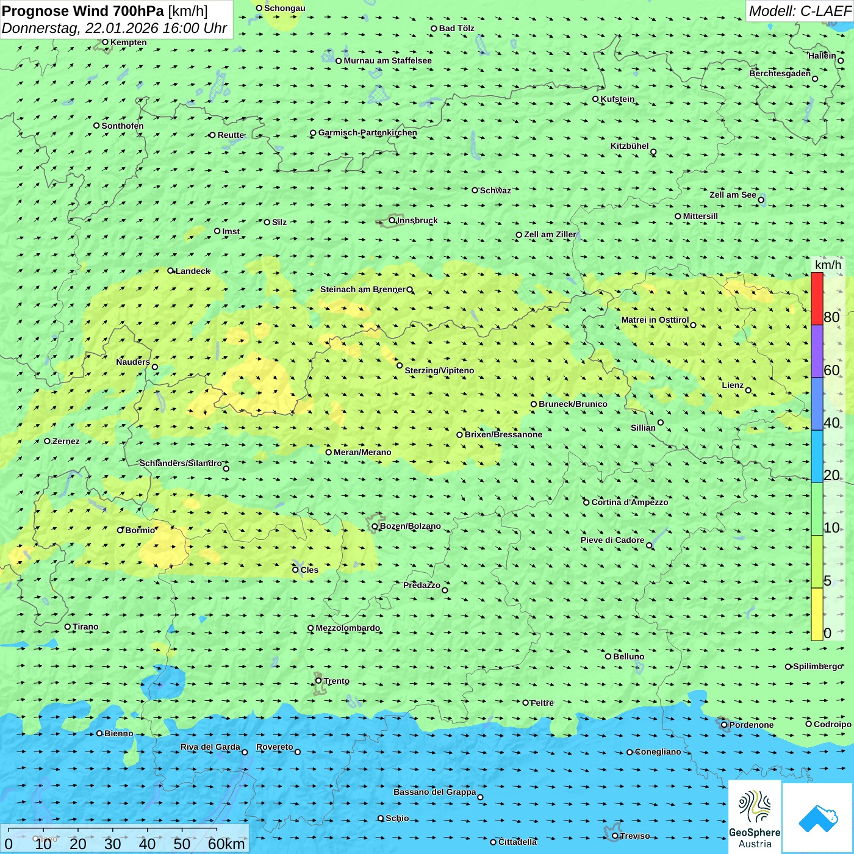Click the 'Schongau' label
The width and height of the screenshot is (854, 854).
[x=284, y=8]
